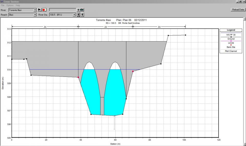This screenshot has width=246, height=146.
Task: Click the Bank Sta legend entry
Action: point(231,47)
